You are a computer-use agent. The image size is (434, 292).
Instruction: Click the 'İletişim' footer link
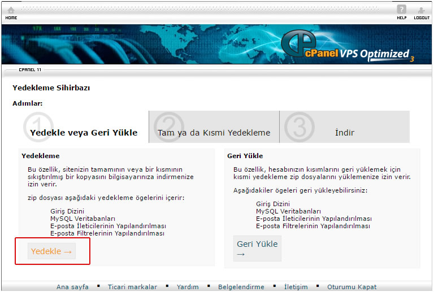pyautogui.click(x=296, y=287)
